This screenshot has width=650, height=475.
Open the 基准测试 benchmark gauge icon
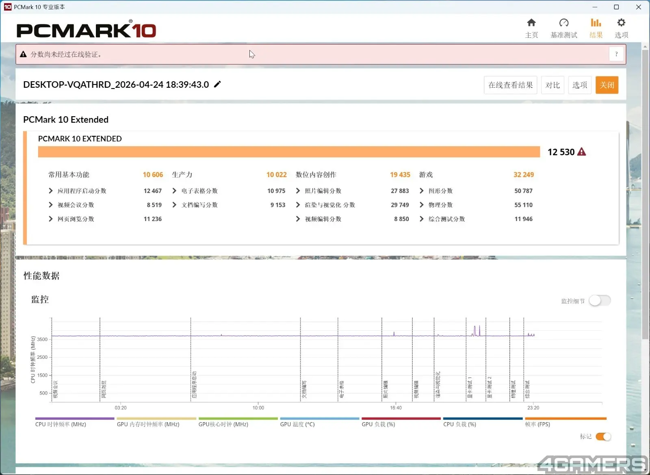564,23
